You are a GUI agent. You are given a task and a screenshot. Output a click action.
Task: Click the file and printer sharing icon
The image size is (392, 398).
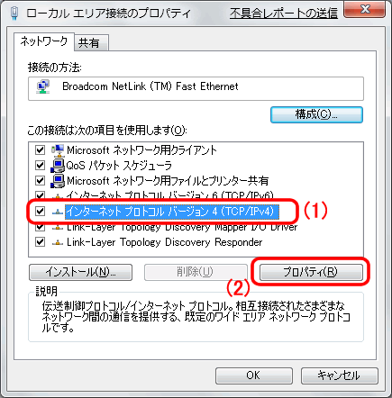tap(58, 181)
